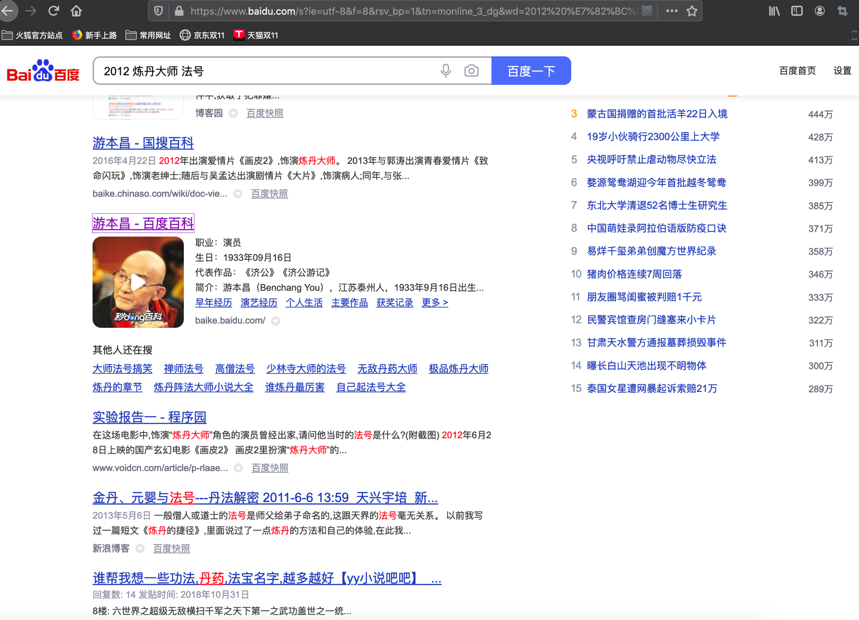
Task: Open hot topic 蒙古国捐赠的首批活羊22日入境
Action: pyautogui.click(x=657, y=114)
